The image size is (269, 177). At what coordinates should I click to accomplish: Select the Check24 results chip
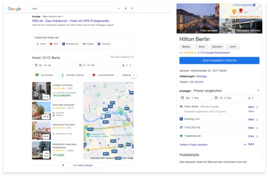[x=104, y=44]
